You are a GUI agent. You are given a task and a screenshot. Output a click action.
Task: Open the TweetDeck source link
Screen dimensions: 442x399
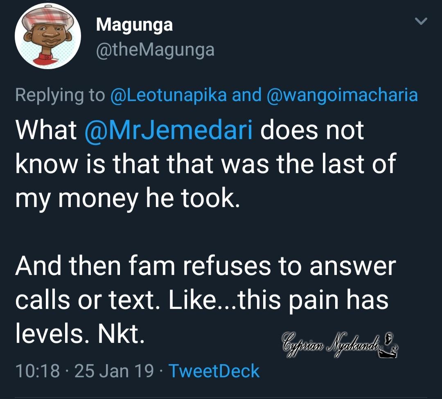point(214,371)
